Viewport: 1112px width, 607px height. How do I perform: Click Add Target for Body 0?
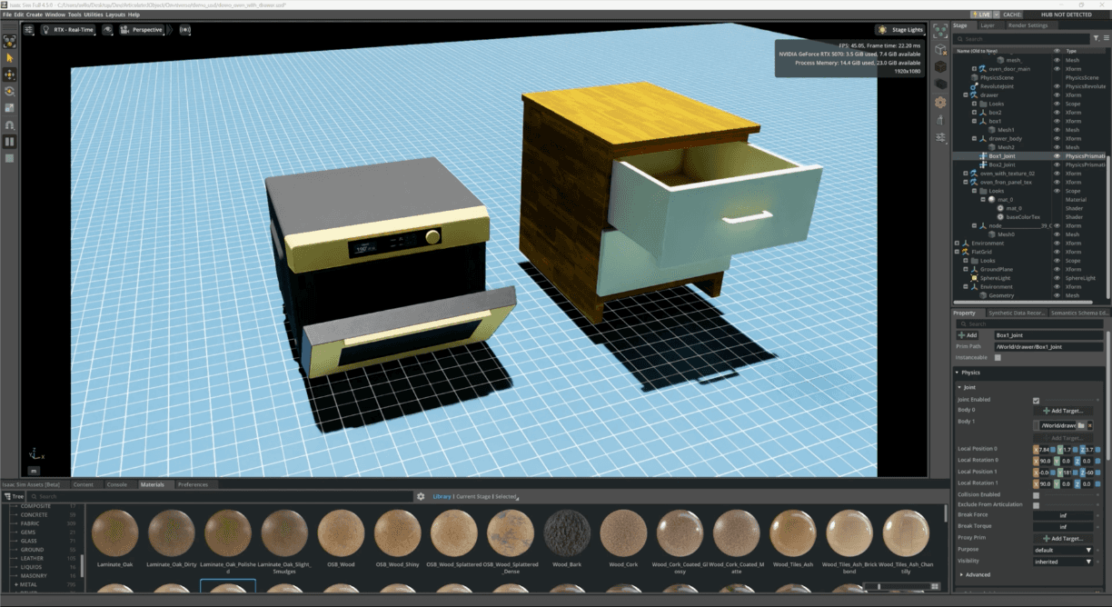tap(1064, 411)
